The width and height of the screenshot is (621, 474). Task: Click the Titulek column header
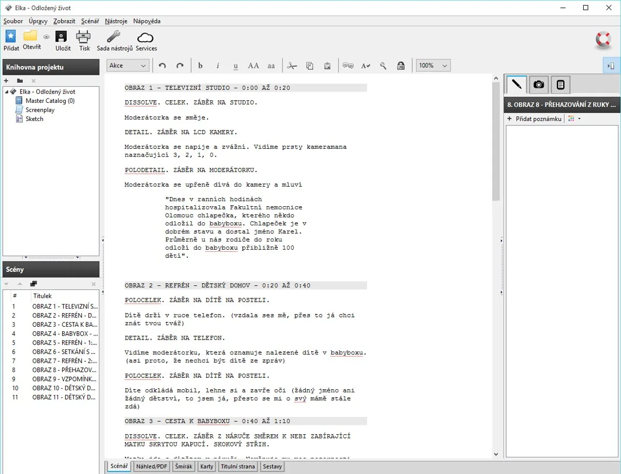coord(64,296)
